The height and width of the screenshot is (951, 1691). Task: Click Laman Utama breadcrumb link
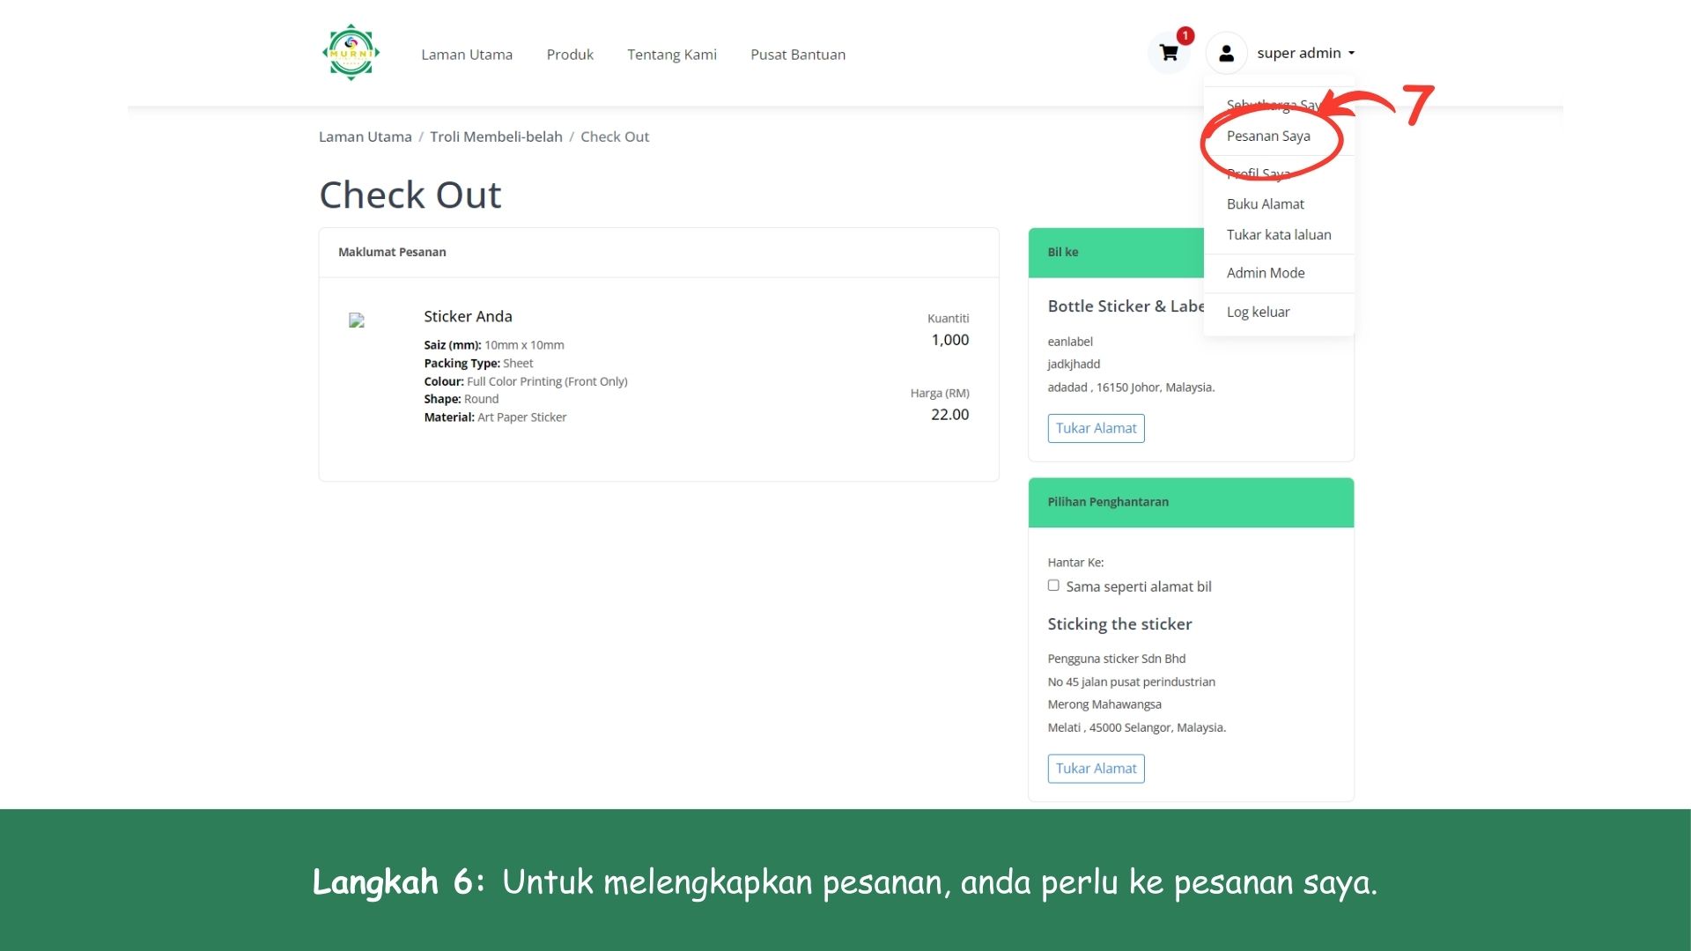(x=365, y=136)
